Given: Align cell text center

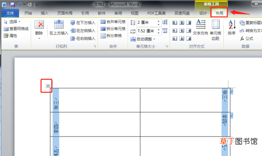Looking at the screenshot, I should [182, 30].
